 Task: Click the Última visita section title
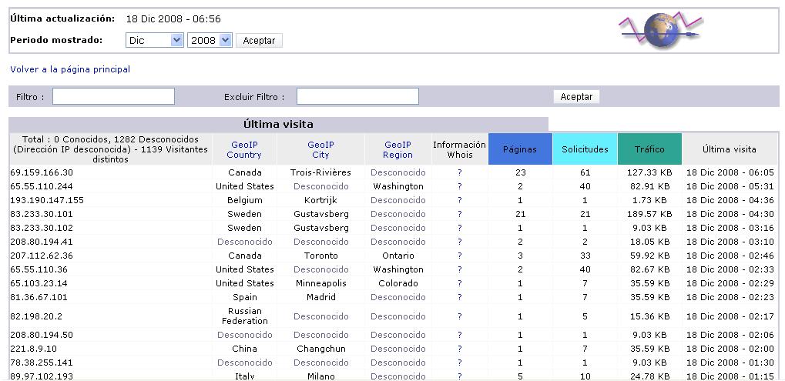tap(278, 124)
